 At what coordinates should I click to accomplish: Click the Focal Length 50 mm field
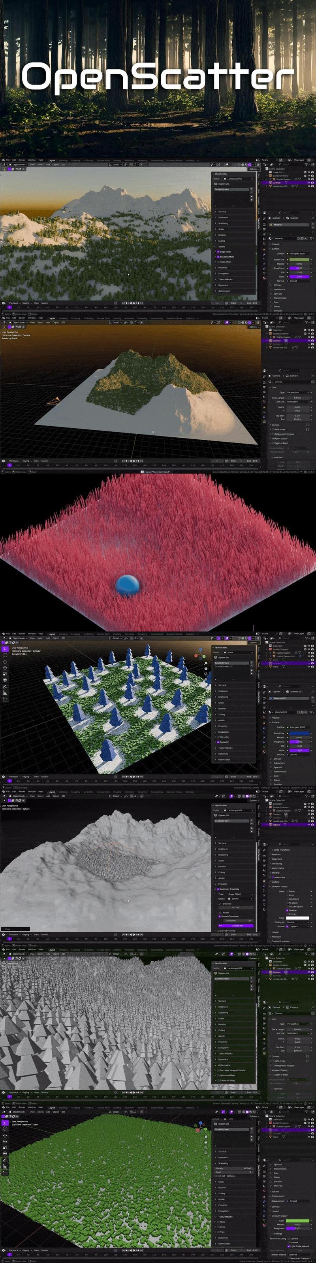point(298,398)
